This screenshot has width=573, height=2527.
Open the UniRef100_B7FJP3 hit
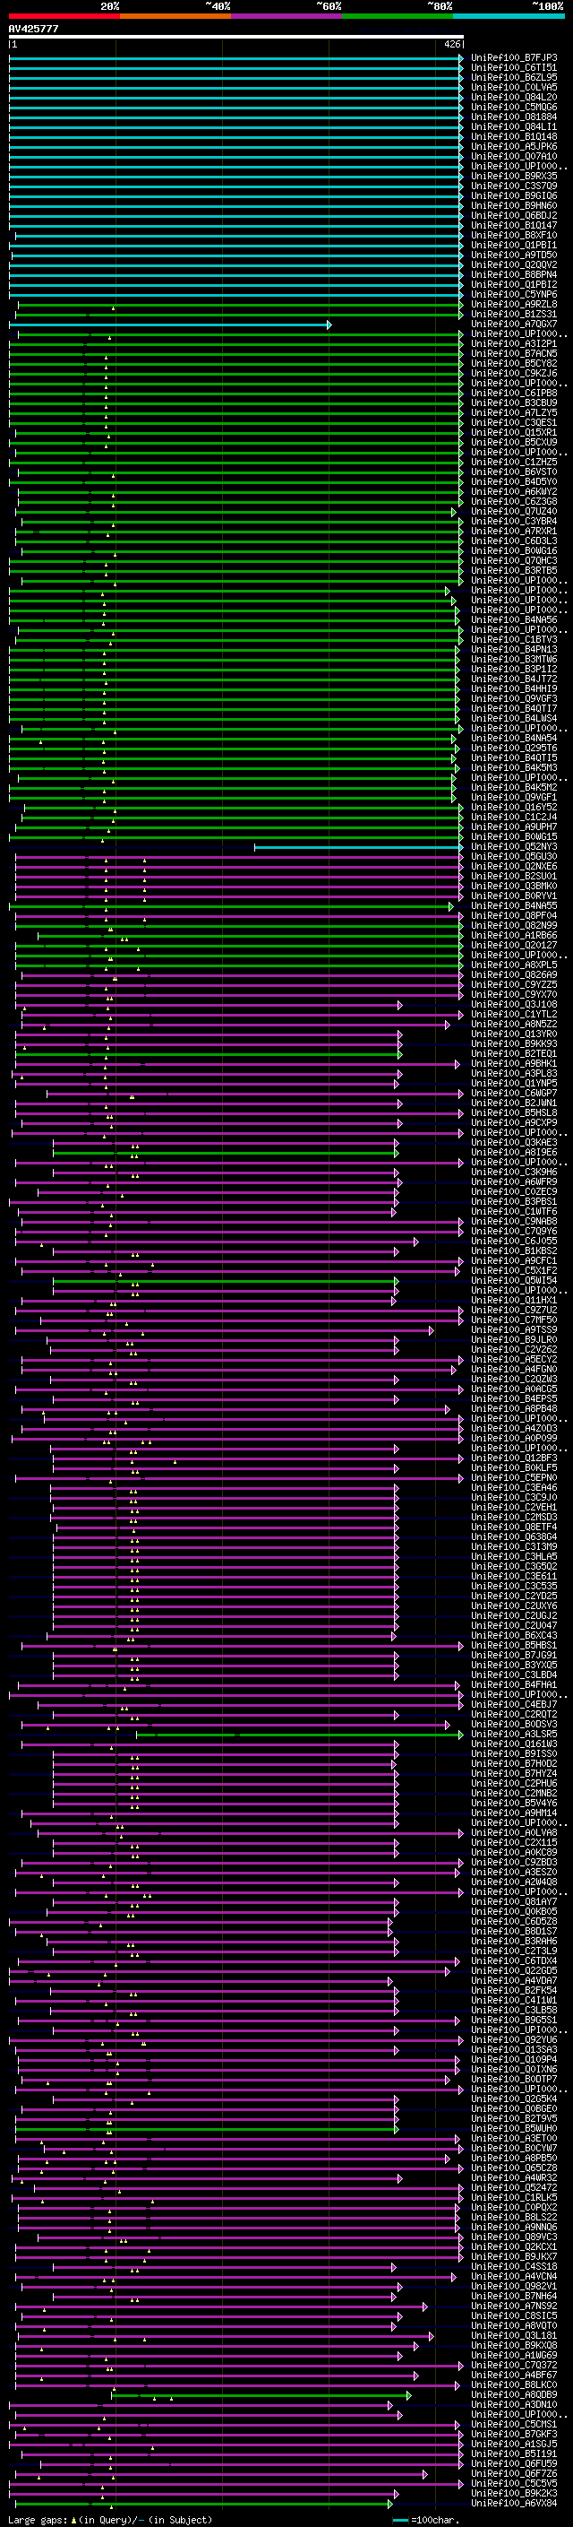tap(514, 58)
